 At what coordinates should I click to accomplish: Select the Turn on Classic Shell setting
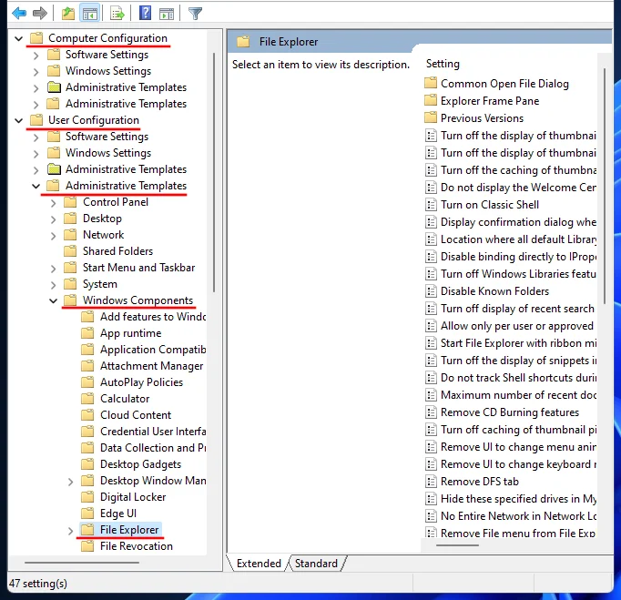coord(490,205)
